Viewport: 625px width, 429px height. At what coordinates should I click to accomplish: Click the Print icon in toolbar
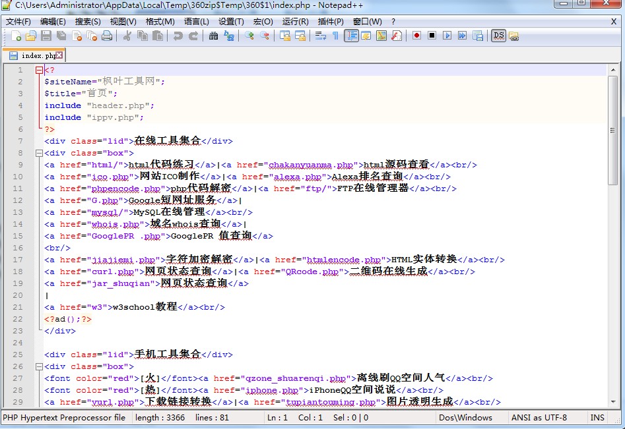coord(107,36)
